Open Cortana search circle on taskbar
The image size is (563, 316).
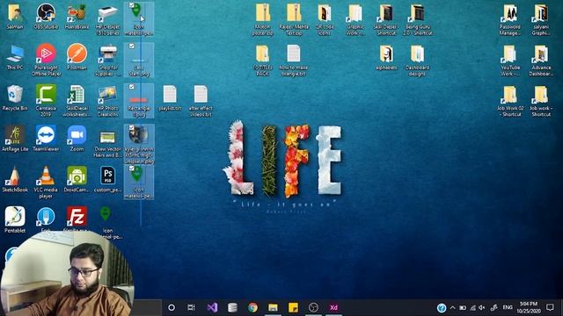coord(172,307)
